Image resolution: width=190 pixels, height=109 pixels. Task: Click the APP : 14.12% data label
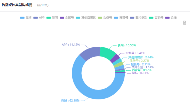point(71,45)
